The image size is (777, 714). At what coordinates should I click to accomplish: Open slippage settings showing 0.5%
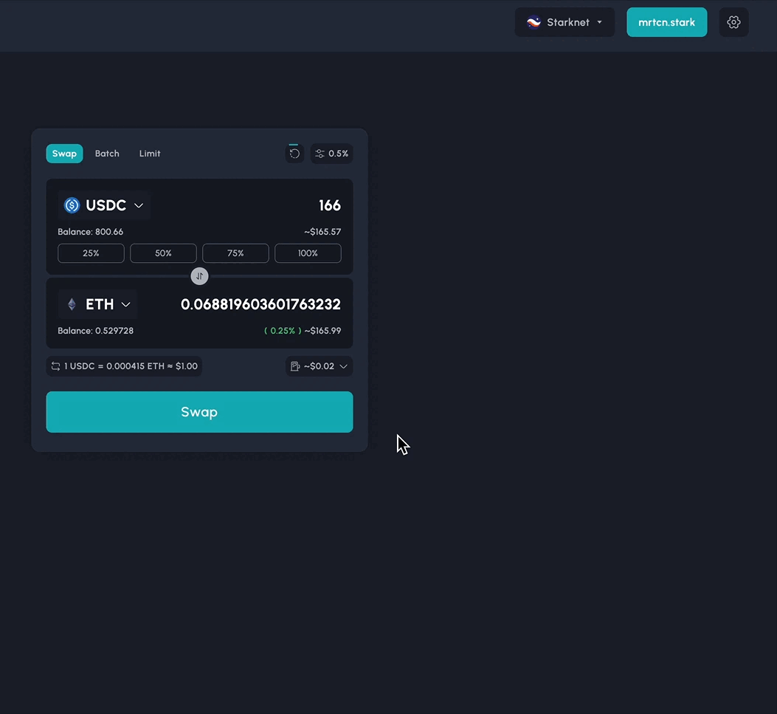pos(331,154)
